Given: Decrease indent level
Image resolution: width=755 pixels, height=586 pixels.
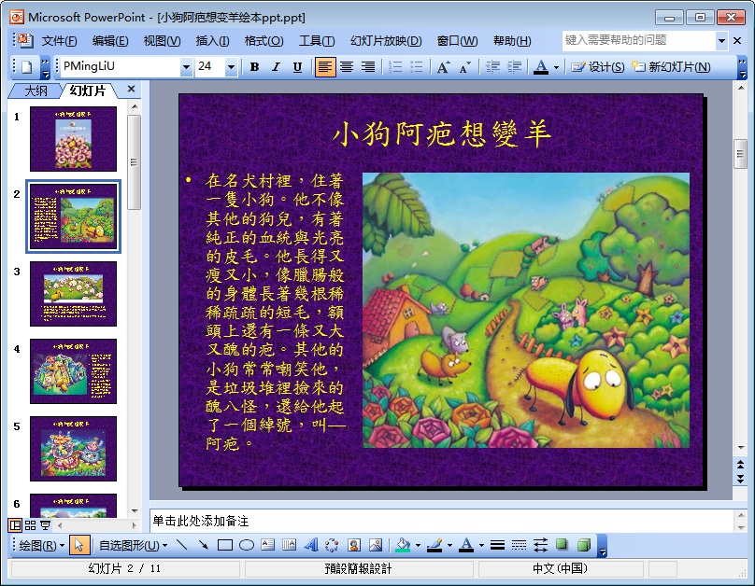Looking at the screenshot, I should [492, 67].
